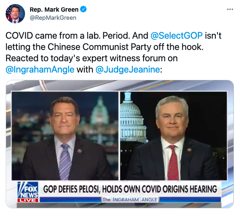
Task: Click the gray-haired man with red tie
Action: [172, 138]
